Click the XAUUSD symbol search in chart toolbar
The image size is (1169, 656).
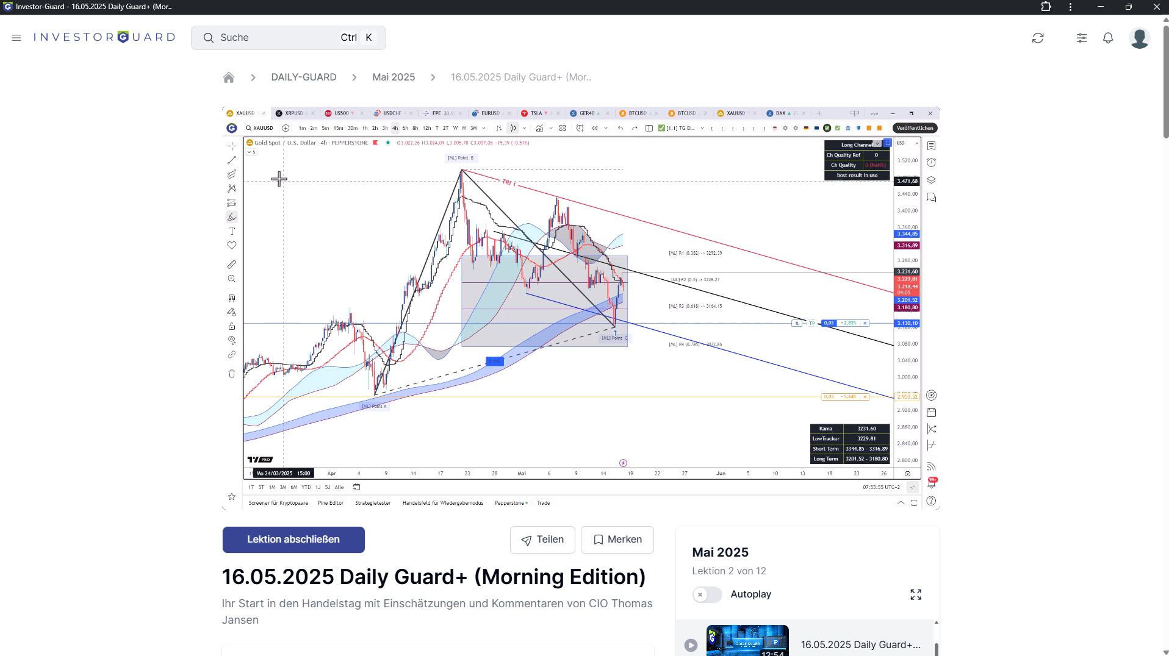260,128
